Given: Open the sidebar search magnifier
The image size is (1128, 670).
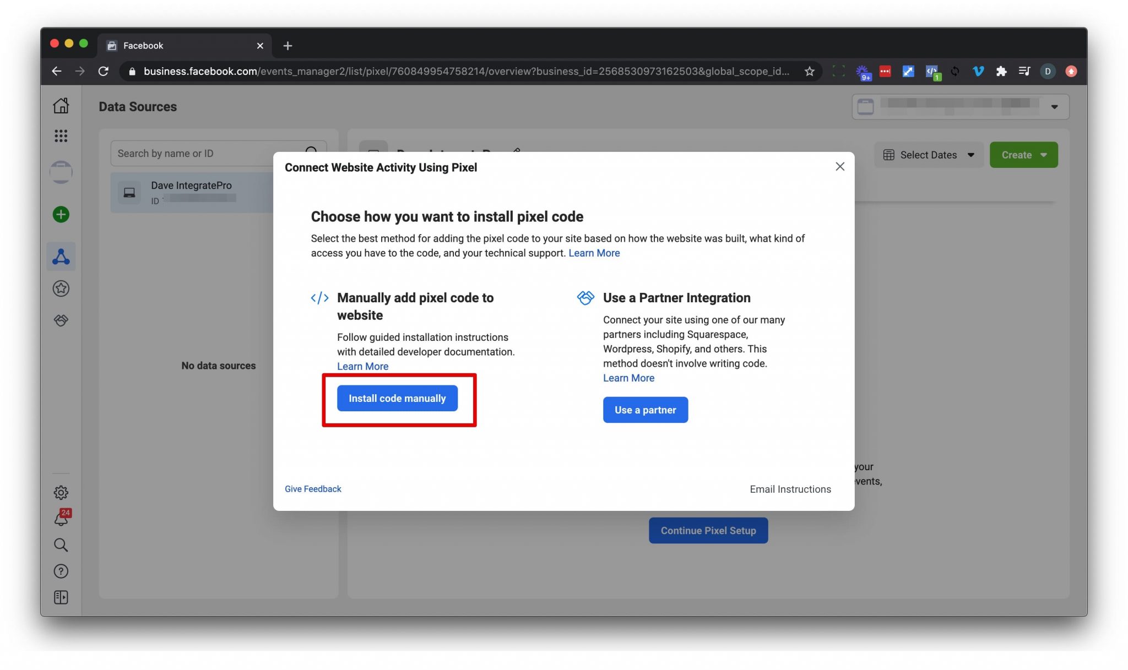Looking at the screenshot, I should (x=61, y=544).
